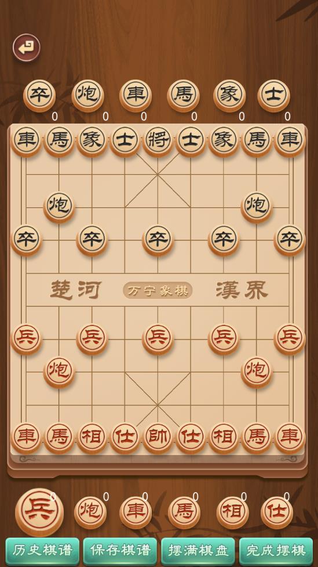
Task: Click the black center 卒 on the board
Action: pyautogui.click(x=158, y=240)
